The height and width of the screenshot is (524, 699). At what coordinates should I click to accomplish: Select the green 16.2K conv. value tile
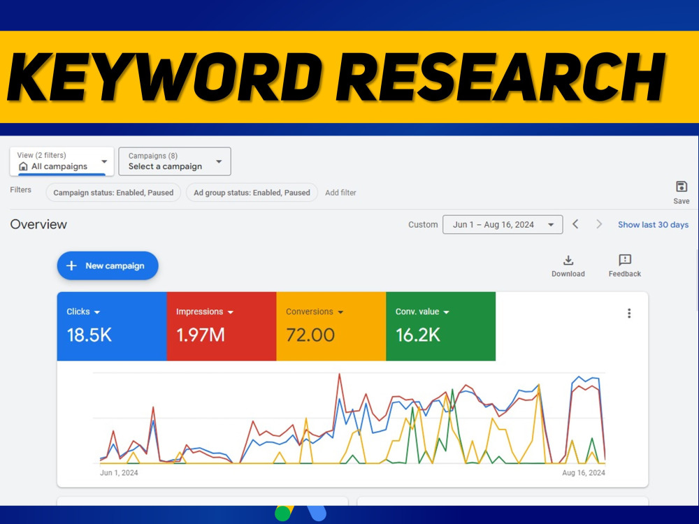tap(441, 326)
